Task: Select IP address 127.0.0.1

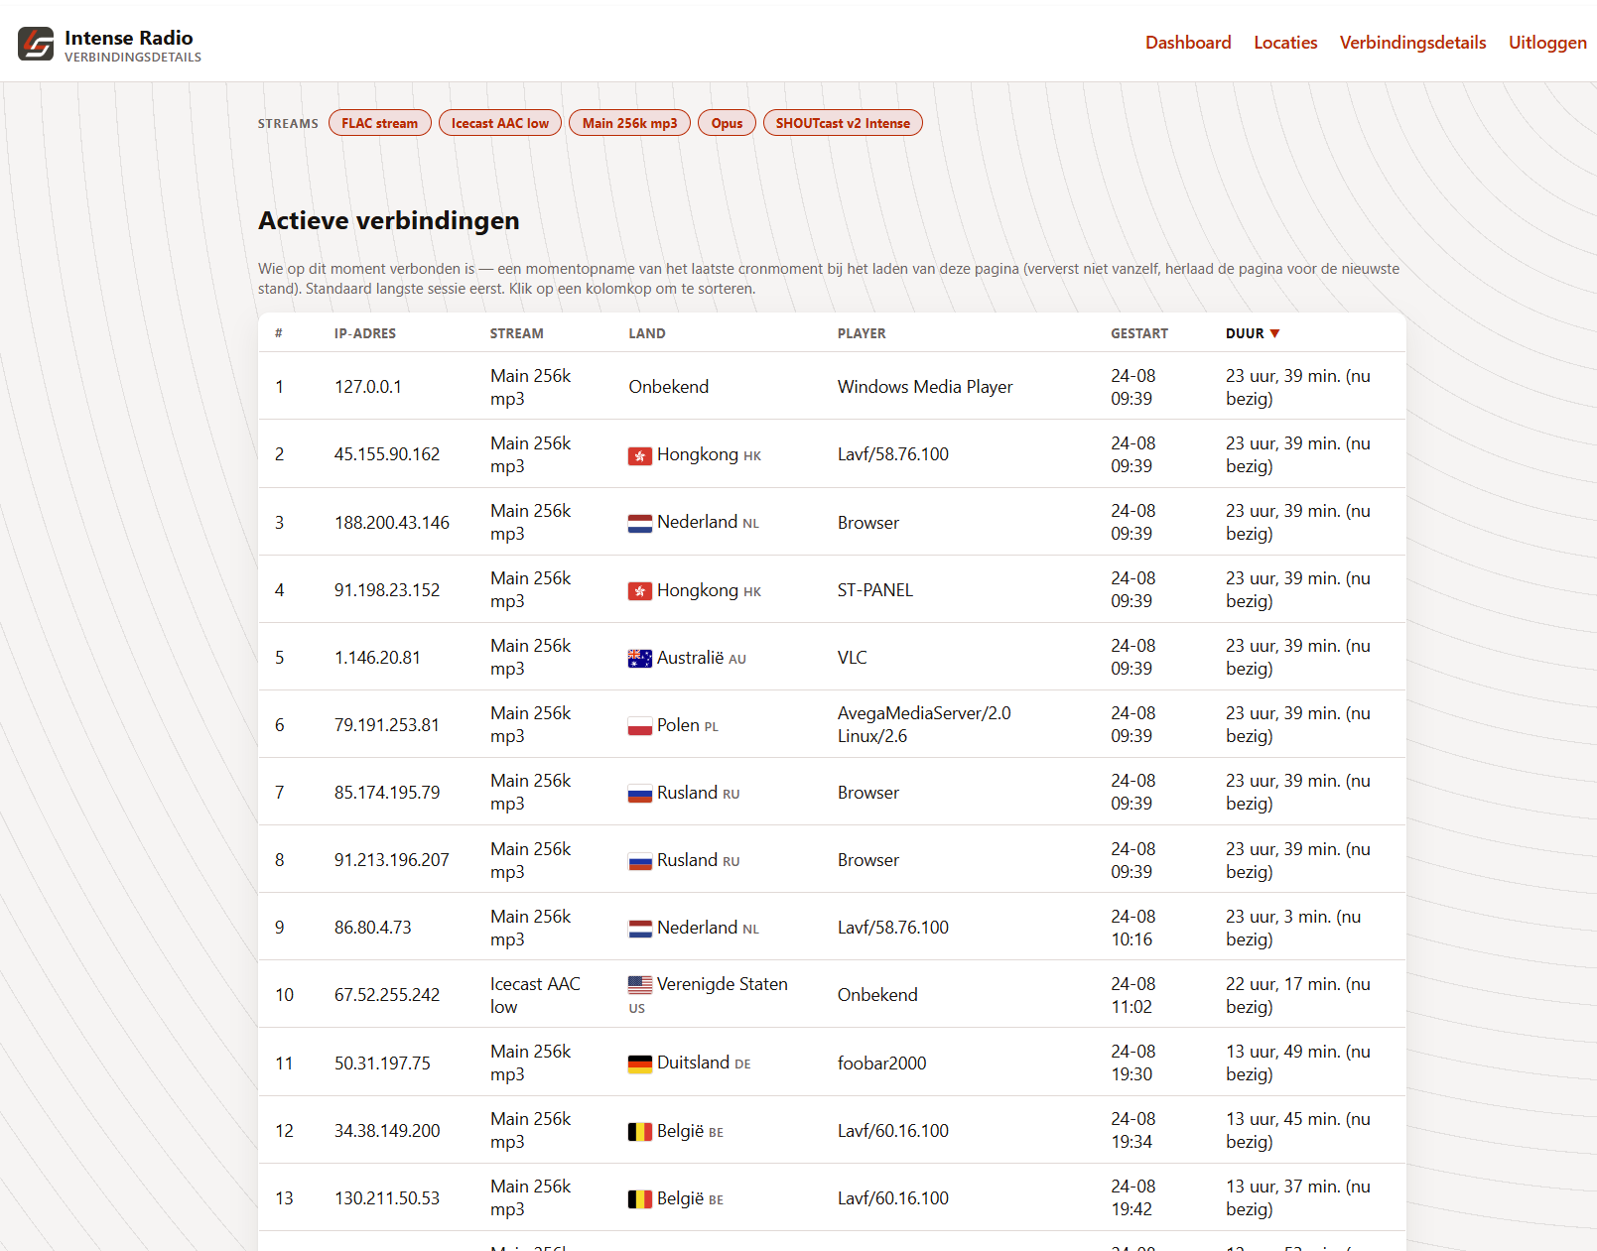Action: (368, 387)
